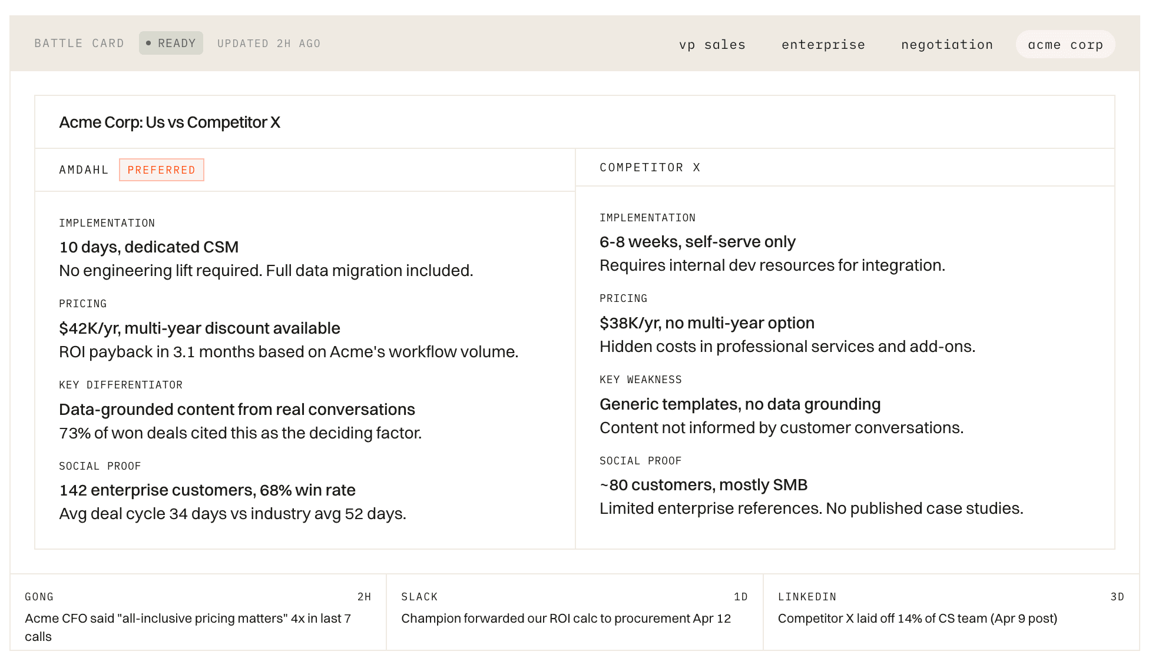Click the COMPETITOR X column header
The image size is (1152, 658).
click(x=650, y=168)
